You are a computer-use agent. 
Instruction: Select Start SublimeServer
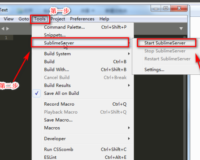click(165, 43)
